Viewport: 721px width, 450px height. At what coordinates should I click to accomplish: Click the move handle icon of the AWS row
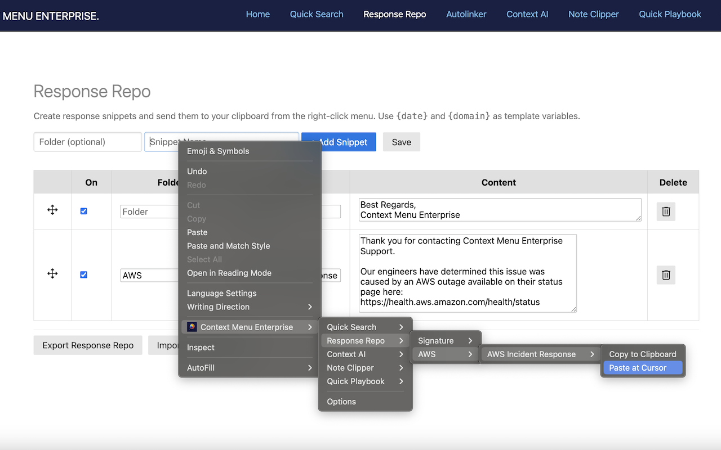click(x=52, y=273)
